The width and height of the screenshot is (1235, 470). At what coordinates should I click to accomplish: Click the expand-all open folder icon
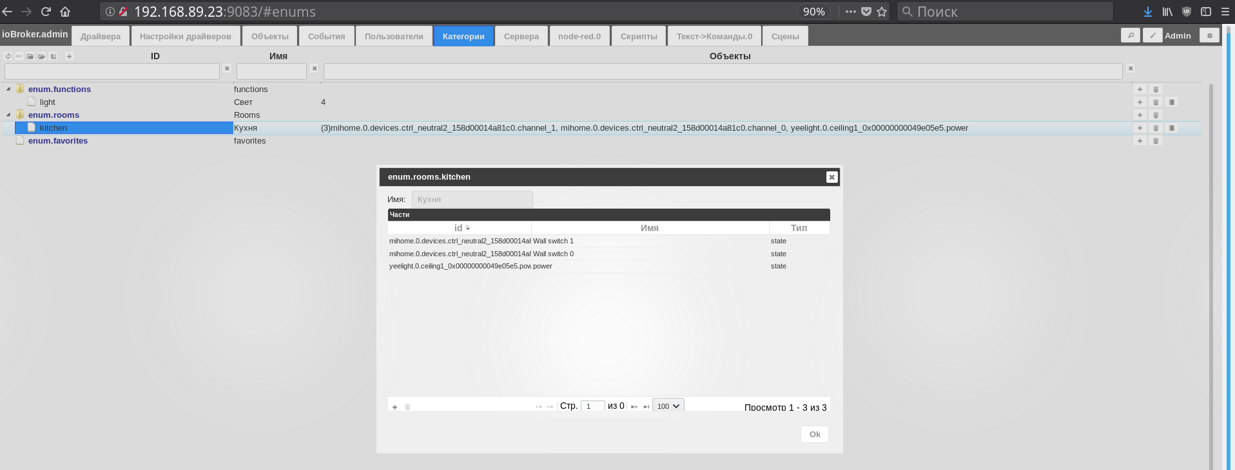(42, 57)
